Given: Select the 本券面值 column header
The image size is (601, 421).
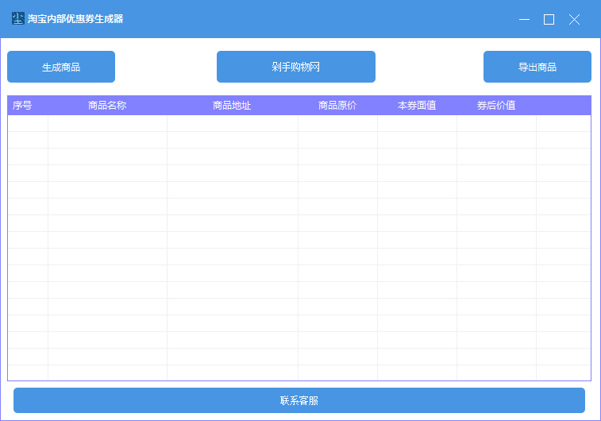Looking at the screenshot, I should (417, 105).
